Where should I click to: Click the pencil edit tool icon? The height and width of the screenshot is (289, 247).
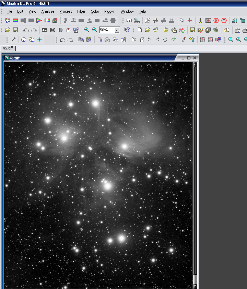(x=184, y=40)
